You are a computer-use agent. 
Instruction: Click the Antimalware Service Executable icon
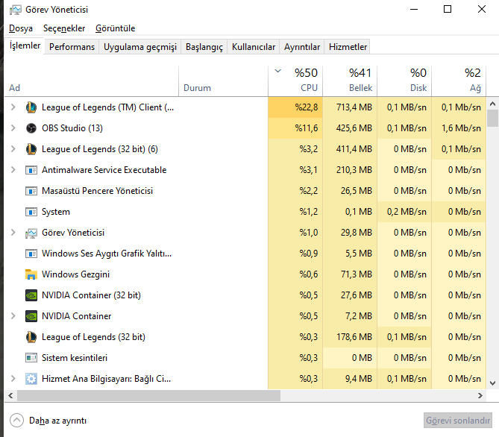point(31,170)
